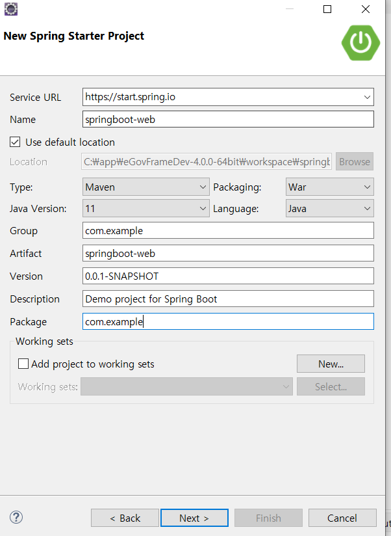Click in the Group field
This screenshot has height=536, width=391.
click(228, 231)
